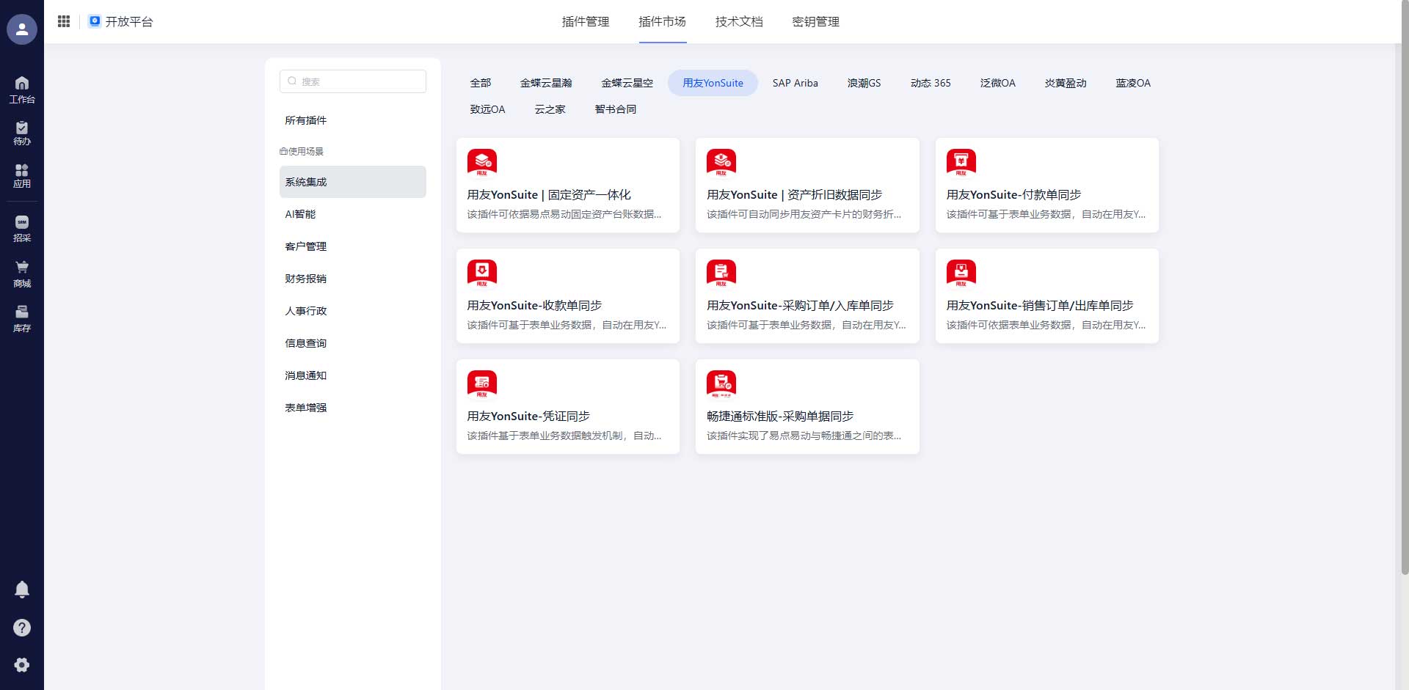Viewport: 1409px width, 690px height.
Task: Open 用友YonSuite-采购订单/入库单同步 title
Action: (800, 306)
